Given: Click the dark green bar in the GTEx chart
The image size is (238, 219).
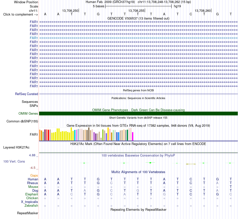Looking at the screenshot, I should point(127,135).
